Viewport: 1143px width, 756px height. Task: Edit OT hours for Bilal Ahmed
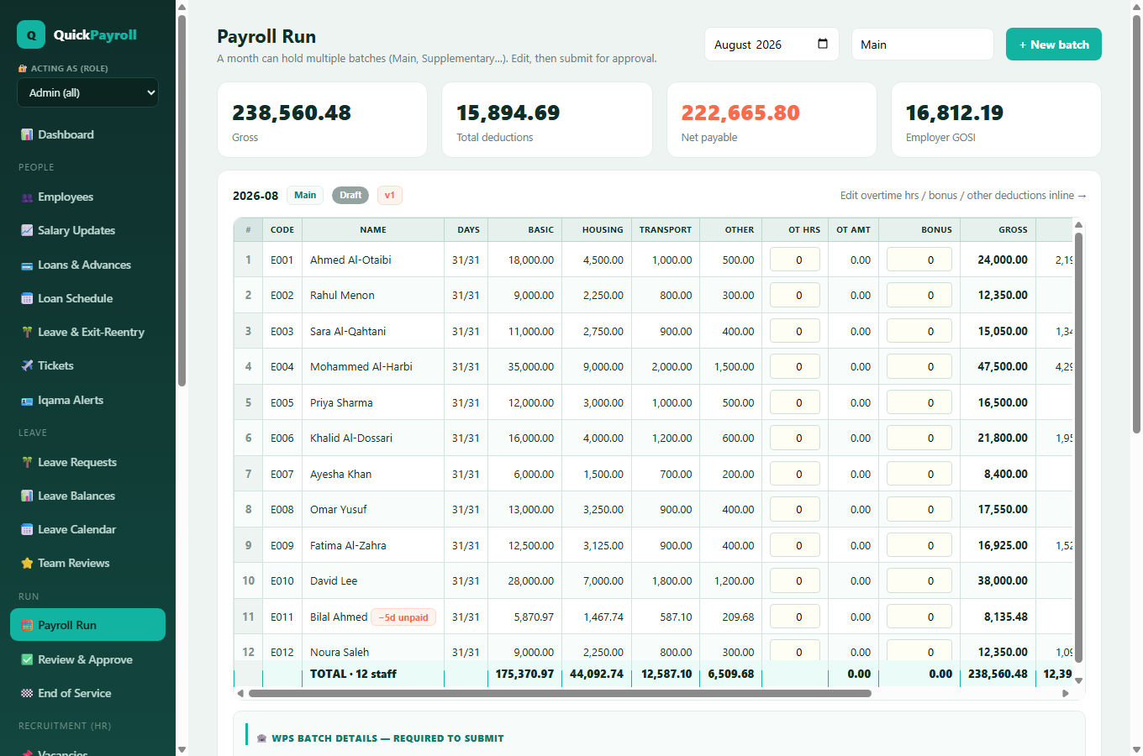pos(795,617)
